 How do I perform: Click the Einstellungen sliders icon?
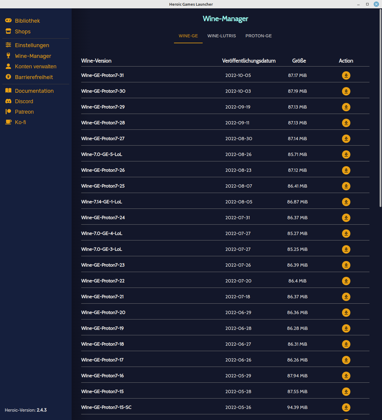click(x=8, y=45)
